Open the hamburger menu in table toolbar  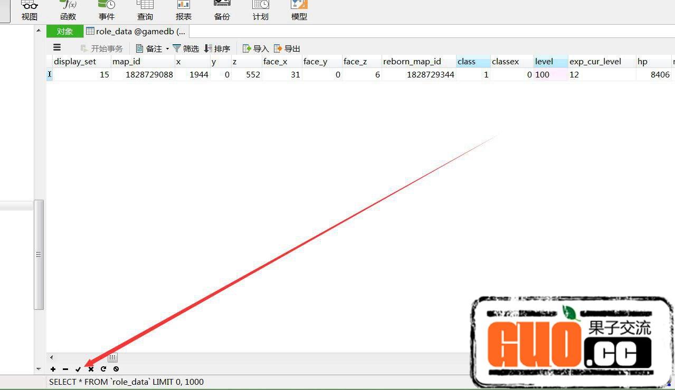pyautogui.click(x=57, y=48)
